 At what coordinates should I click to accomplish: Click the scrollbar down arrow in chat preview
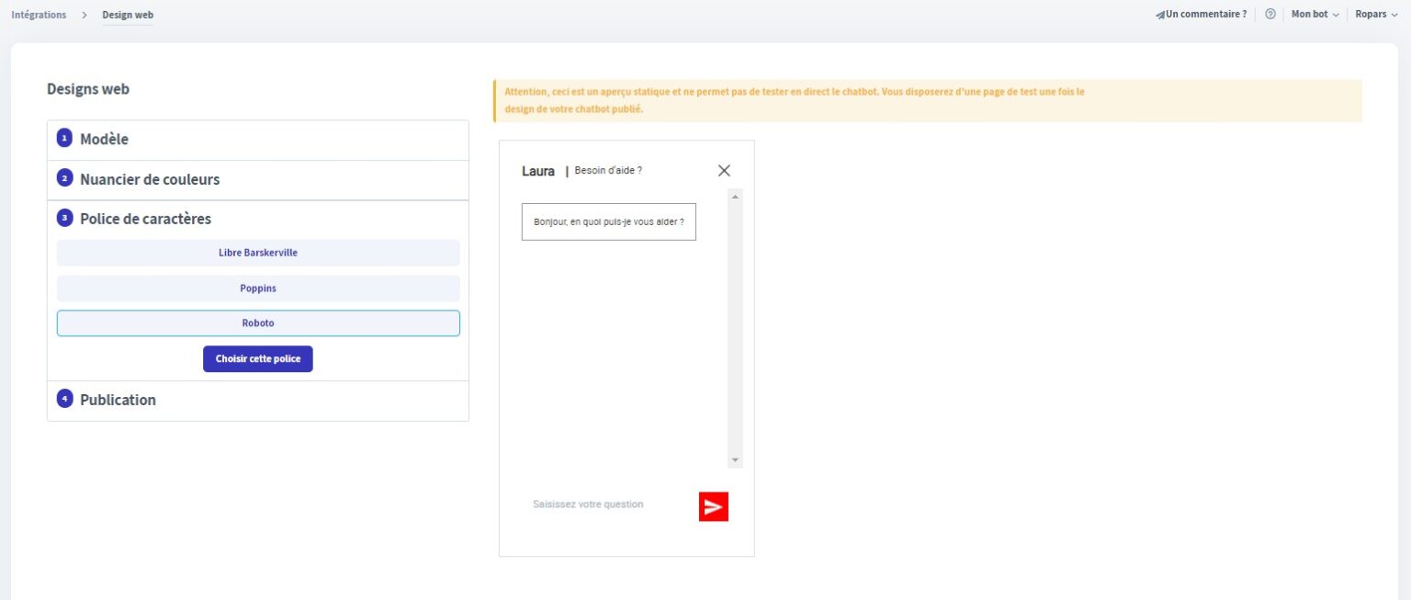(734, 458)
